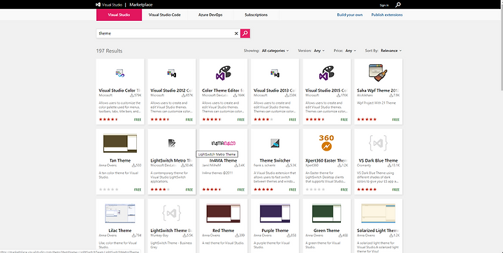Click 'Wpf Project With 21 Theme' description
Image resolution: width=503 pixels, height=253 pixels.
[x=377, y=103]
